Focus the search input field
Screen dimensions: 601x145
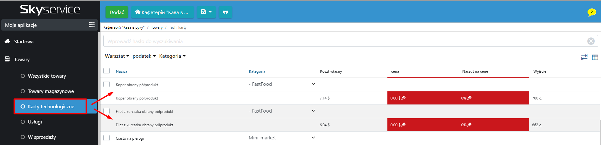(x=345, y=41)
